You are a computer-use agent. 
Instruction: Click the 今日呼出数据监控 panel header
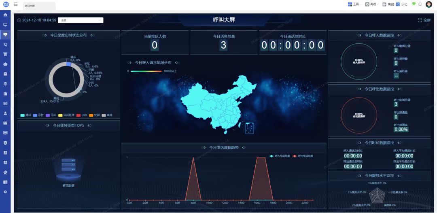[x=379, y=89]
